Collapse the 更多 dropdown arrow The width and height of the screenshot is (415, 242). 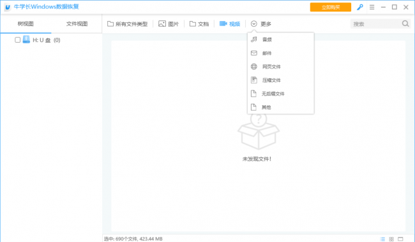coord(254,24)
